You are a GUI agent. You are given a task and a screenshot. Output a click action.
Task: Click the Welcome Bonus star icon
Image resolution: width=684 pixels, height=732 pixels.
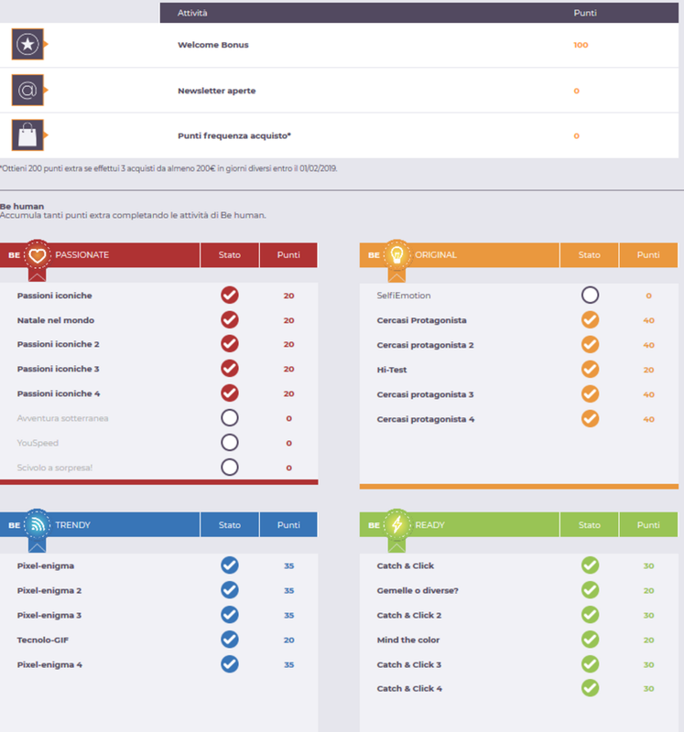coord(27,44)
